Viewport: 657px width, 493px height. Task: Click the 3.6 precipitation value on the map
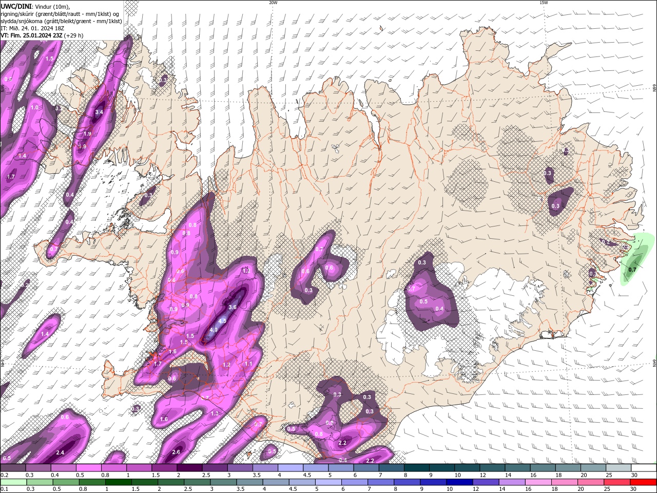[x=232, y=307]
